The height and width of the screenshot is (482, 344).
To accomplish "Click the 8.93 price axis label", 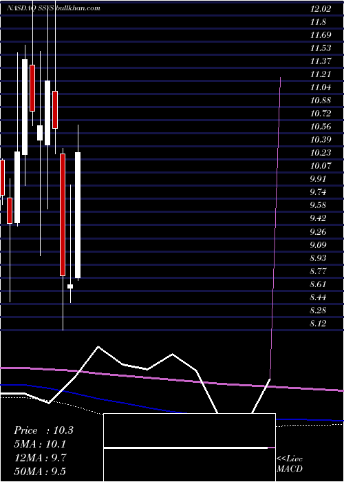I will click(319, 258).
